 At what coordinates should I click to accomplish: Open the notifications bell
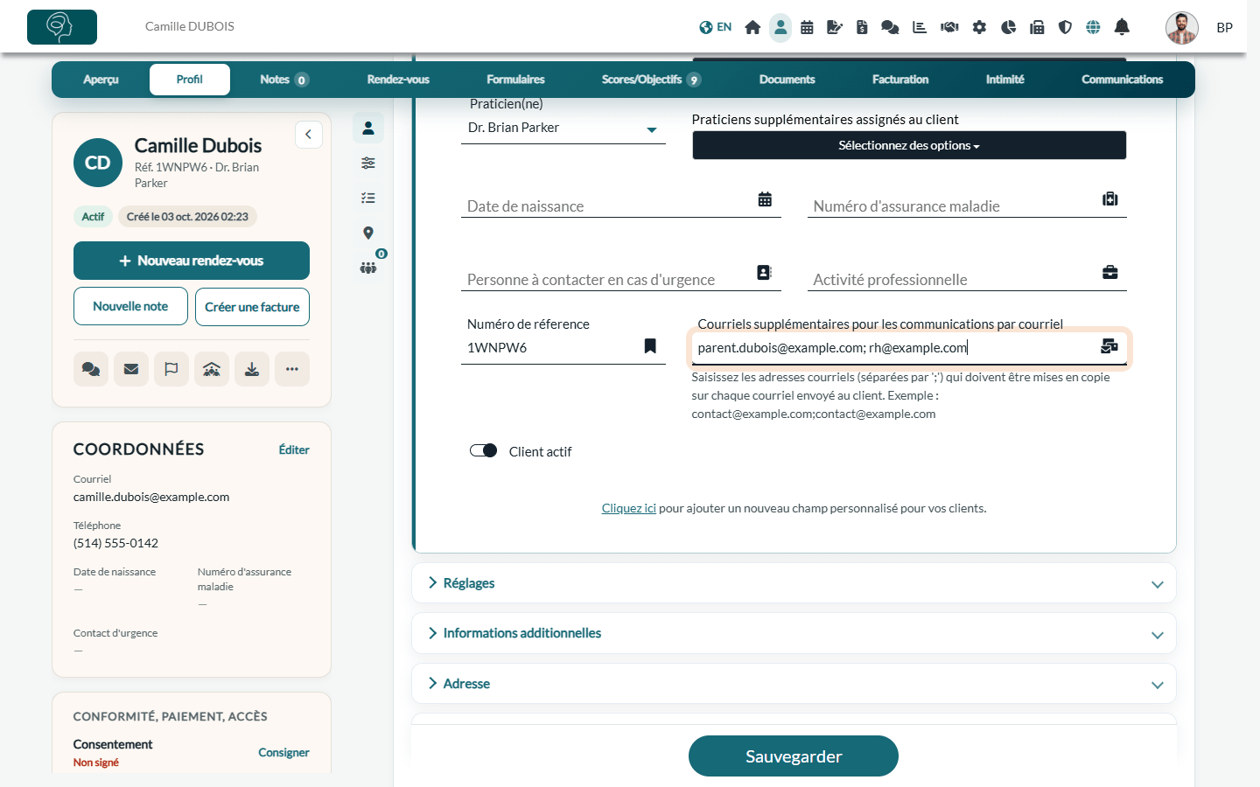click(x=1122, y=27)
